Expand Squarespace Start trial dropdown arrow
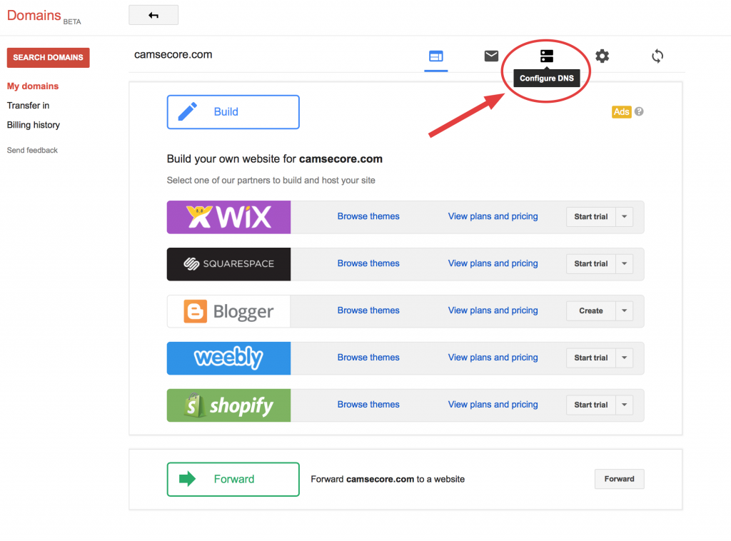This screenshot has height=541, width=731. pyautogui.click(x=624, y=264)
